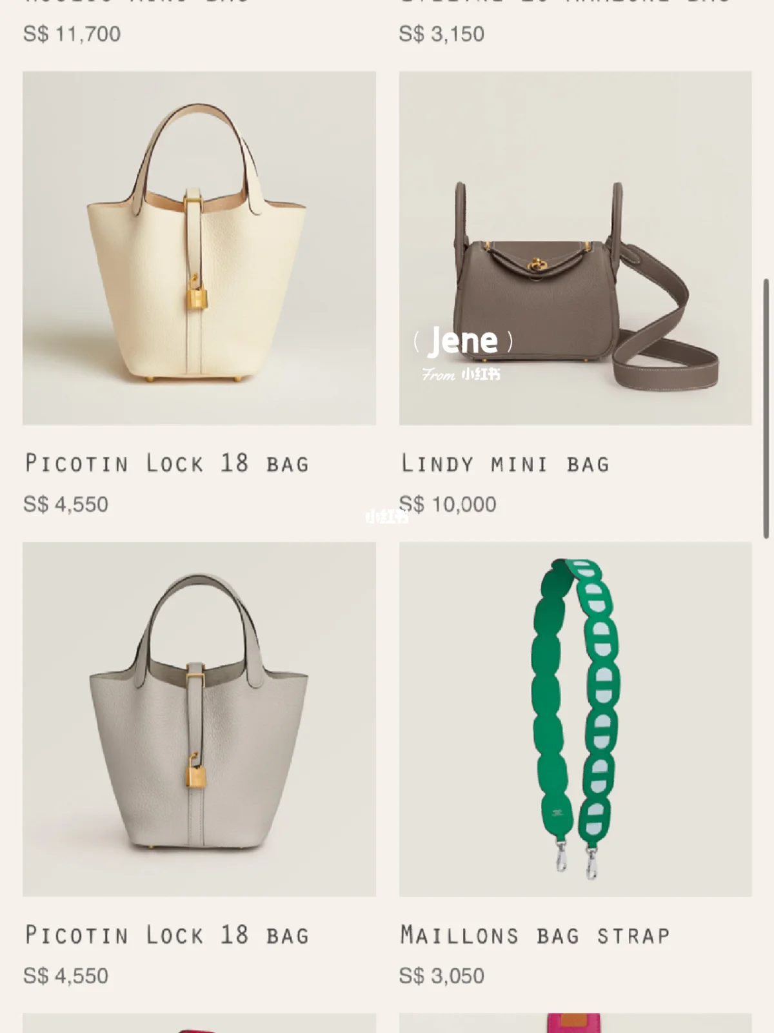This screenshot has height=1033, width=774.
Task: Select the S$ 3,050 Maillons strap price
Action: [441, 976]
